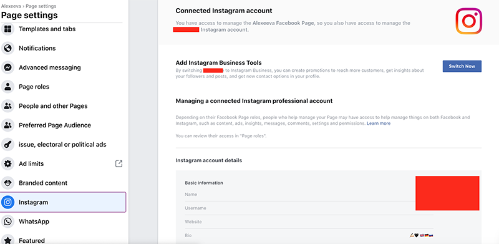Open Featured settings item

pos(32,240)
